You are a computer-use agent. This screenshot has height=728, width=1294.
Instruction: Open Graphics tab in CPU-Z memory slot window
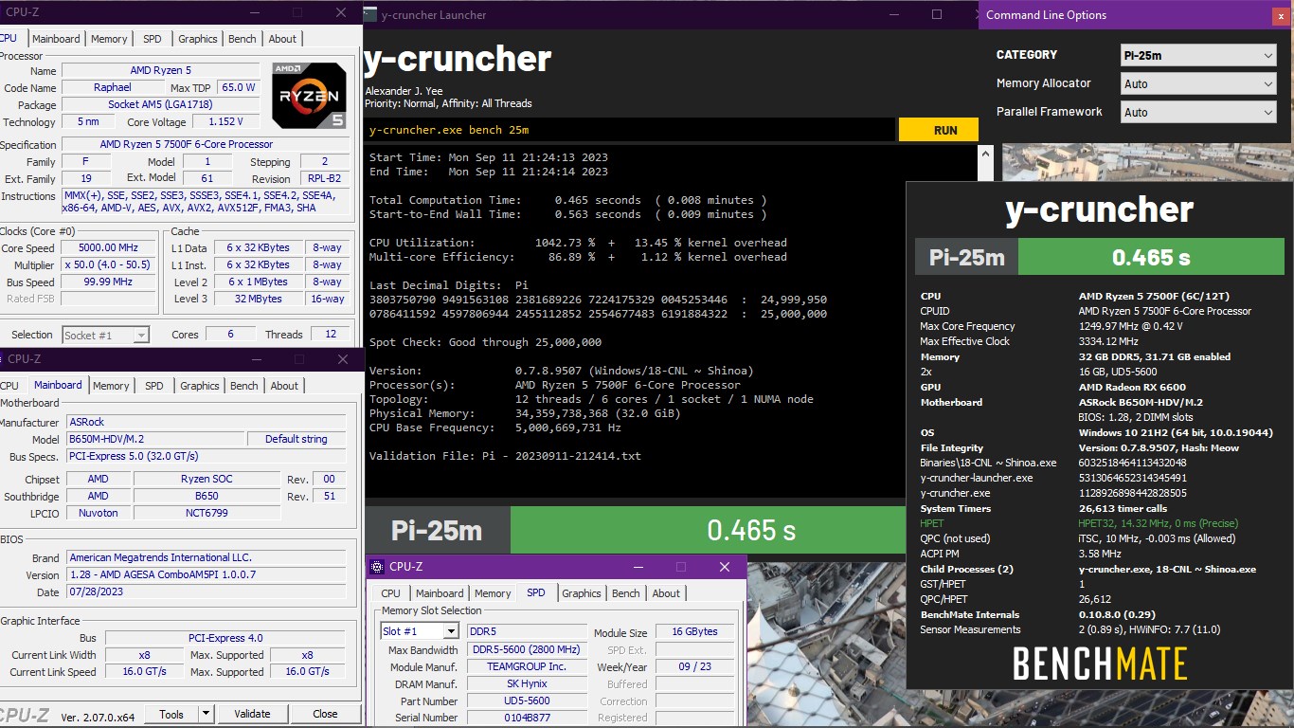pos(582,593)
